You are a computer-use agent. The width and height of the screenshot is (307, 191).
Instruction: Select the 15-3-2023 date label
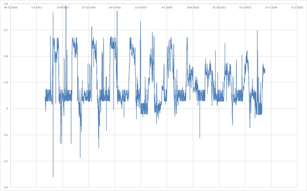[x=245, y=7]
